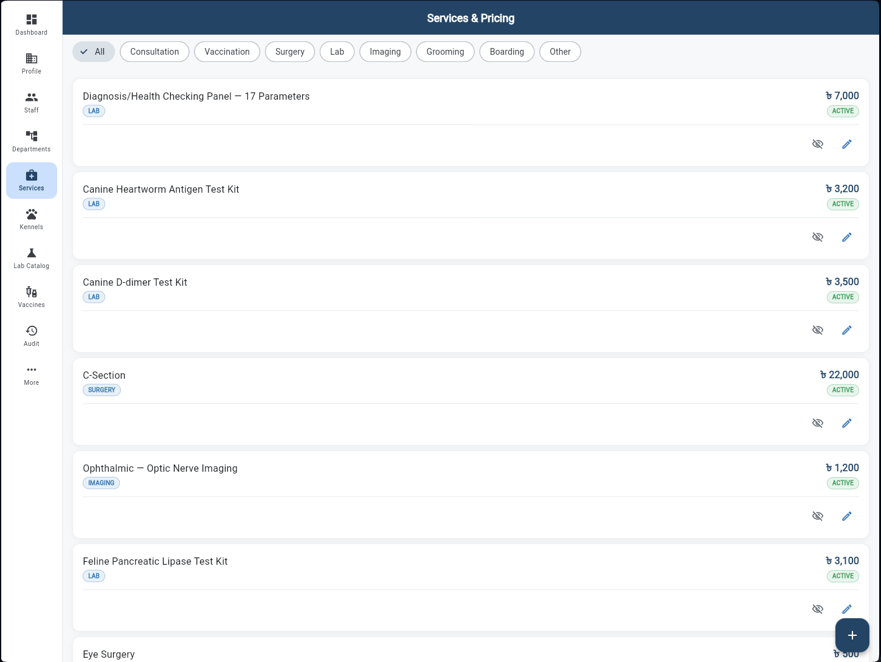Select the Grooming filter chip
Image resolution: width=881 pixels, height=662 pixels.
pyautogui.click(x=445, y=52)
